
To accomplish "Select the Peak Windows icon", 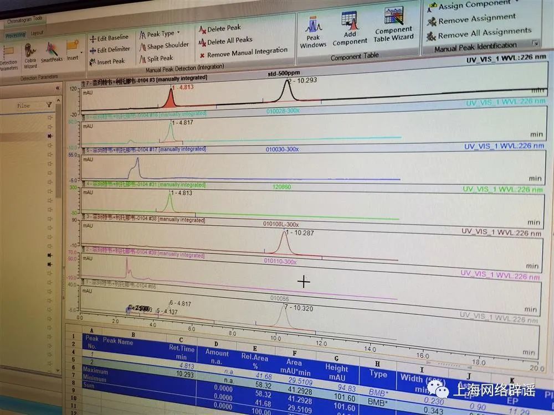I will 313,33.
